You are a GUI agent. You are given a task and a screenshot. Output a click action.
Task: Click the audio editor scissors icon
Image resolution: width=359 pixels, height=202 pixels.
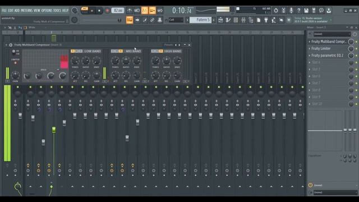click(283, 10)
